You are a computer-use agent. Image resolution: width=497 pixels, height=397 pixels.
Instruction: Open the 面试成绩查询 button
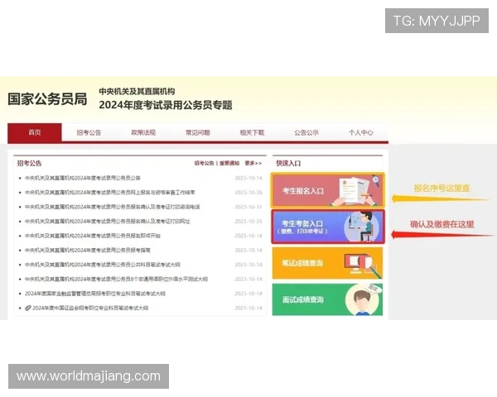(327, 299)
